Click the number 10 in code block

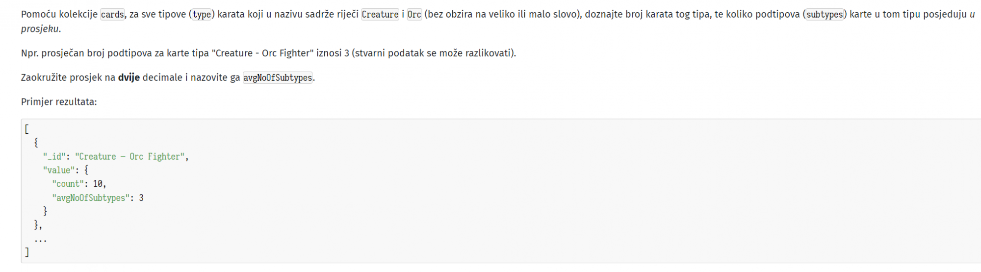(x=98, y=184)
